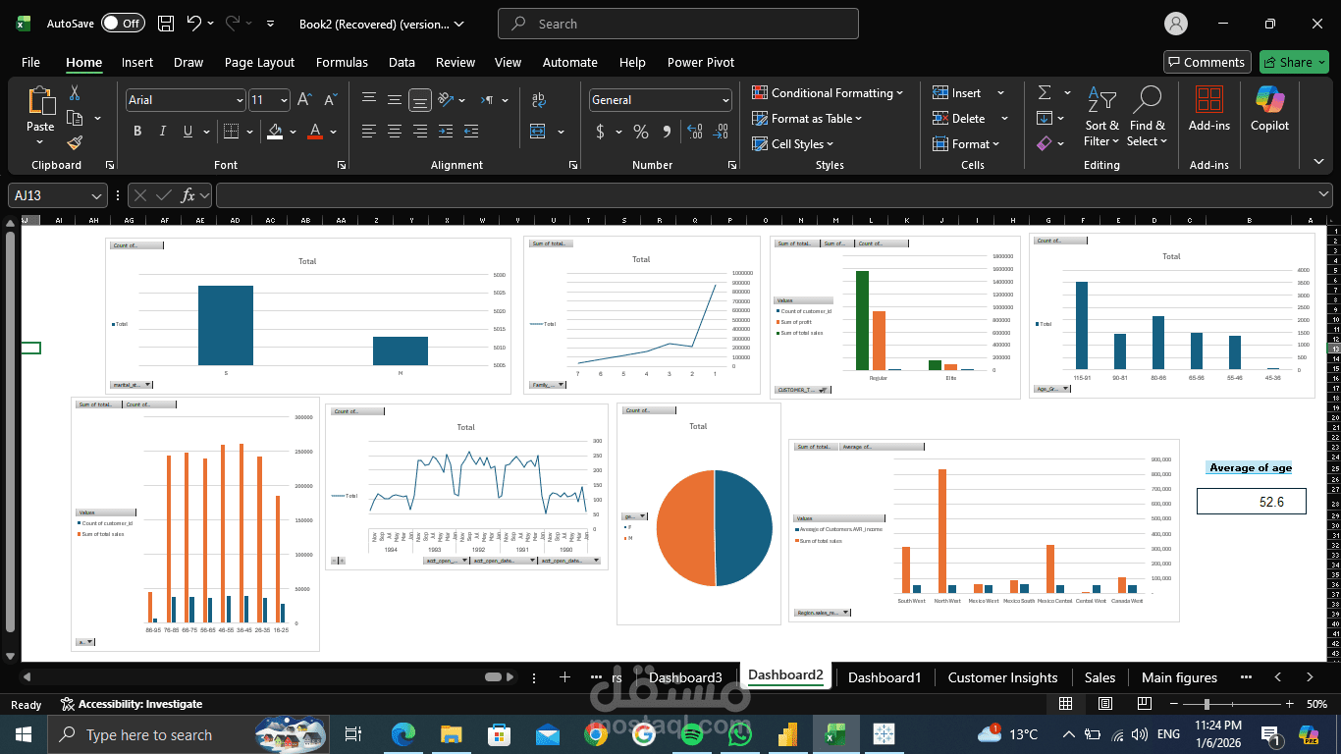Open the Copilot button
Viewport: 1341px width, 754px height.
click(1269, 109)
